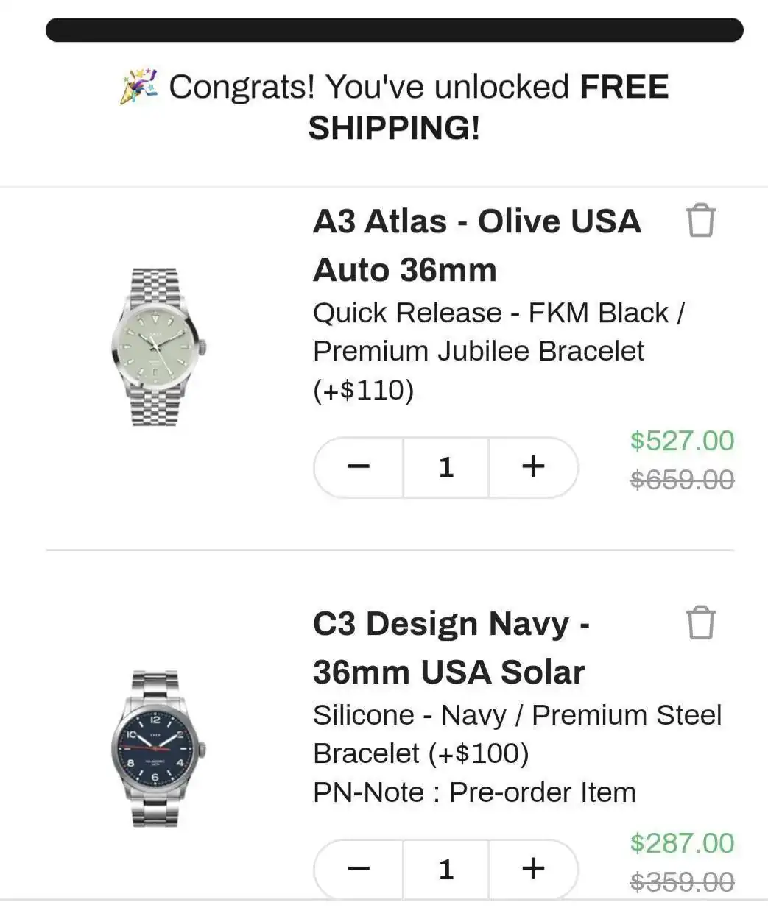
Task: Open the A3 Atlas olive watch thumbnail
Action: coord(158,347)
